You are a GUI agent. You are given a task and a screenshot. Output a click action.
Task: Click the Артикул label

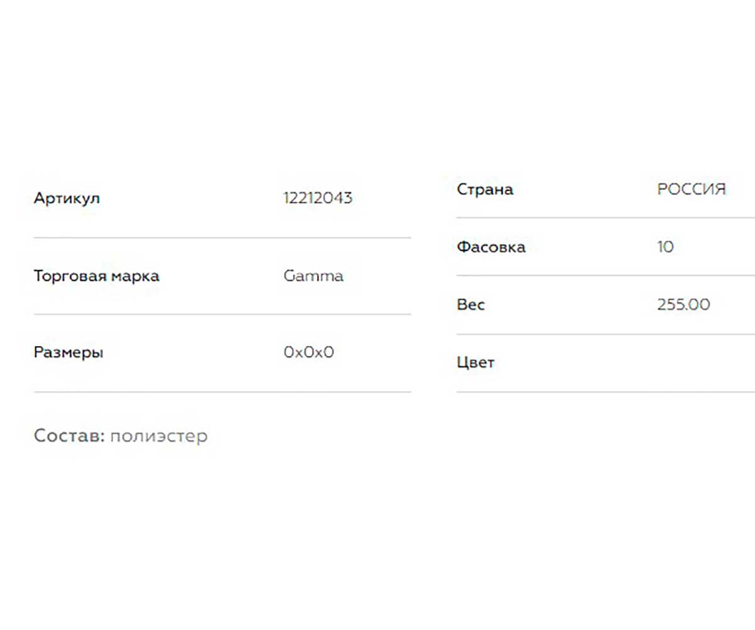coord(67,199)
